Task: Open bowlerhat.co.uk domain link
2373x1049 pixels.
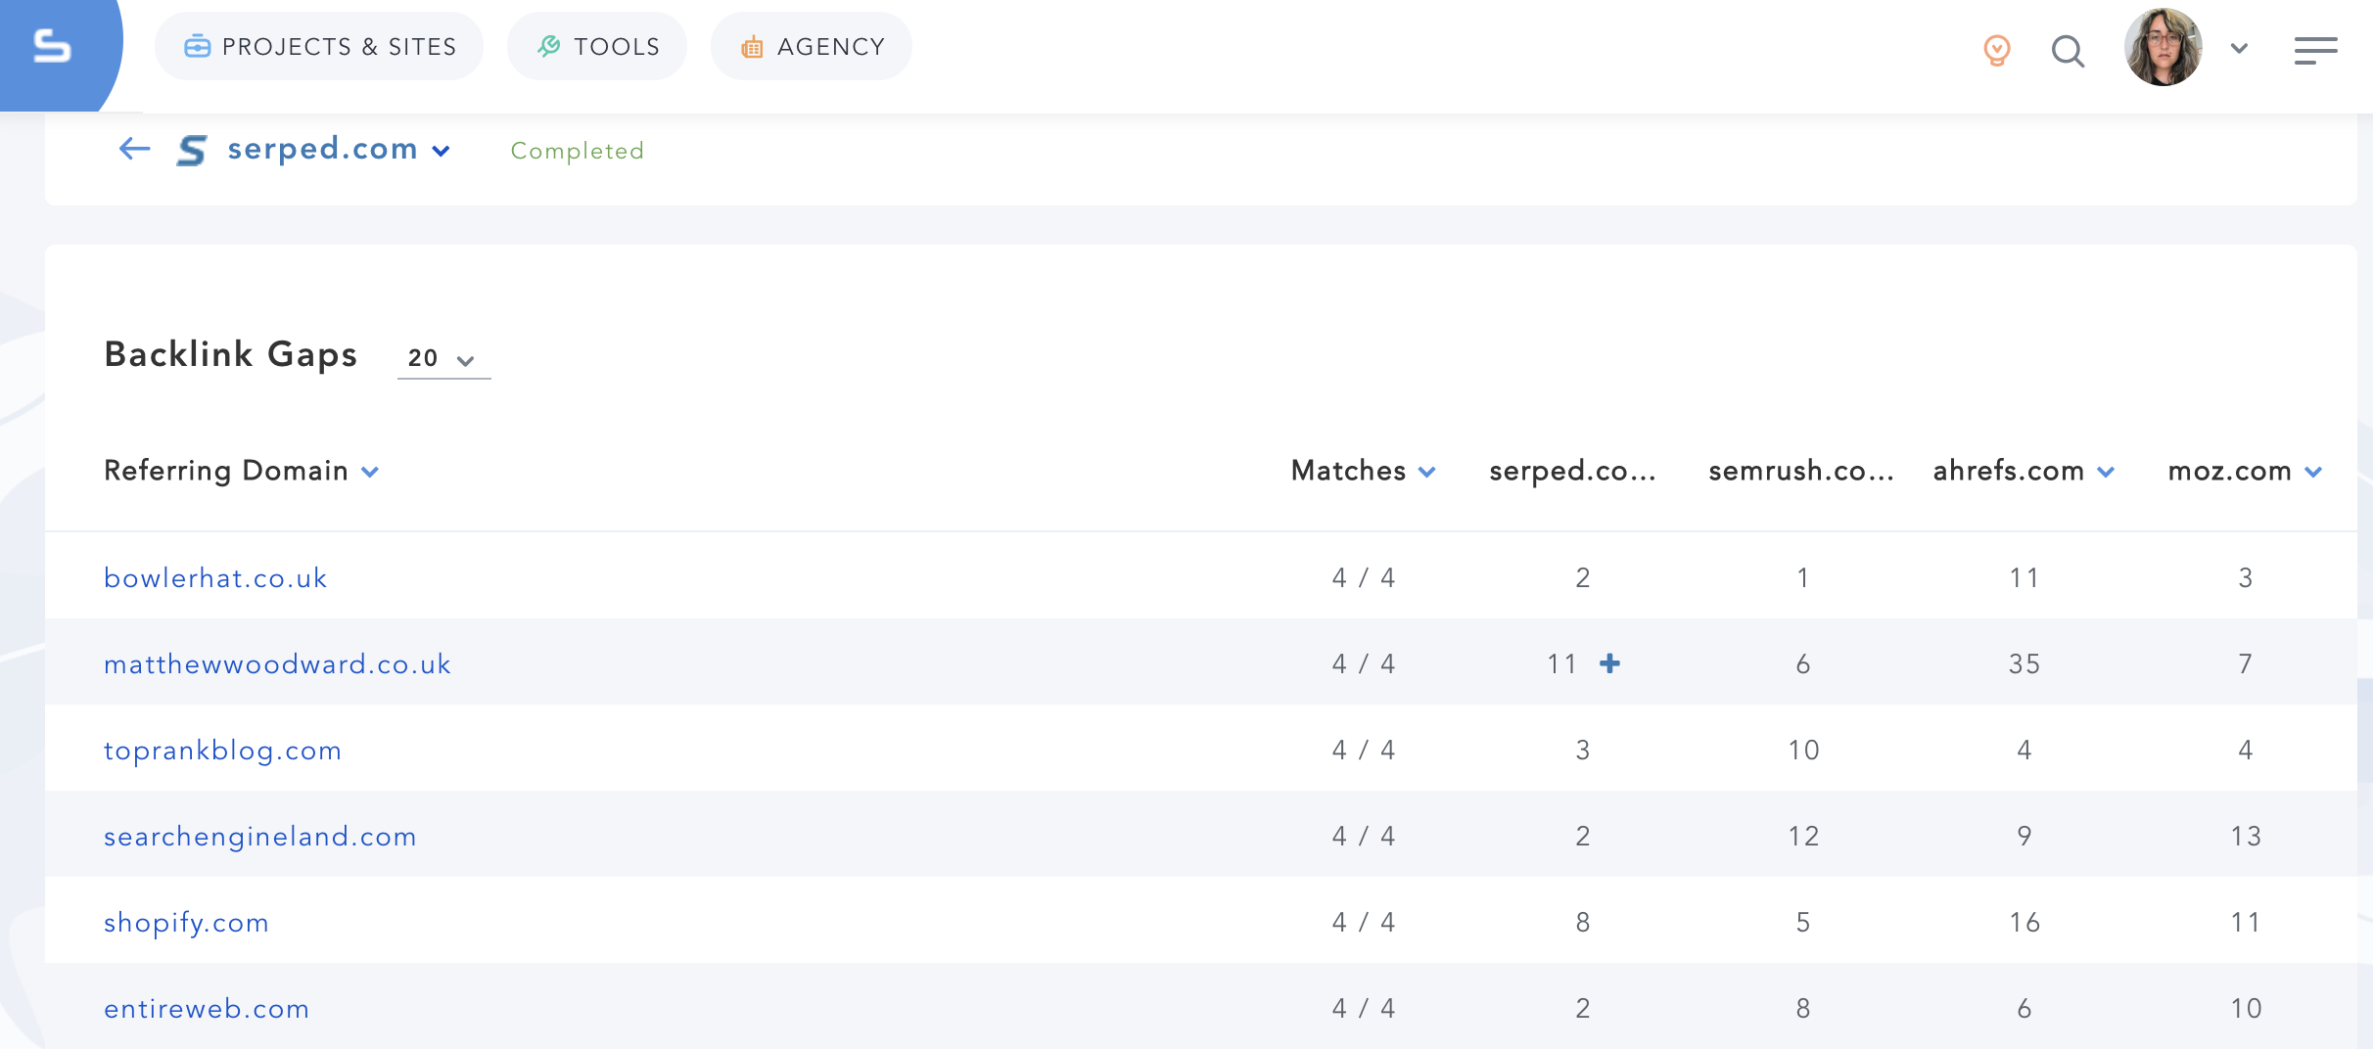Action: (x=215, y=578)
